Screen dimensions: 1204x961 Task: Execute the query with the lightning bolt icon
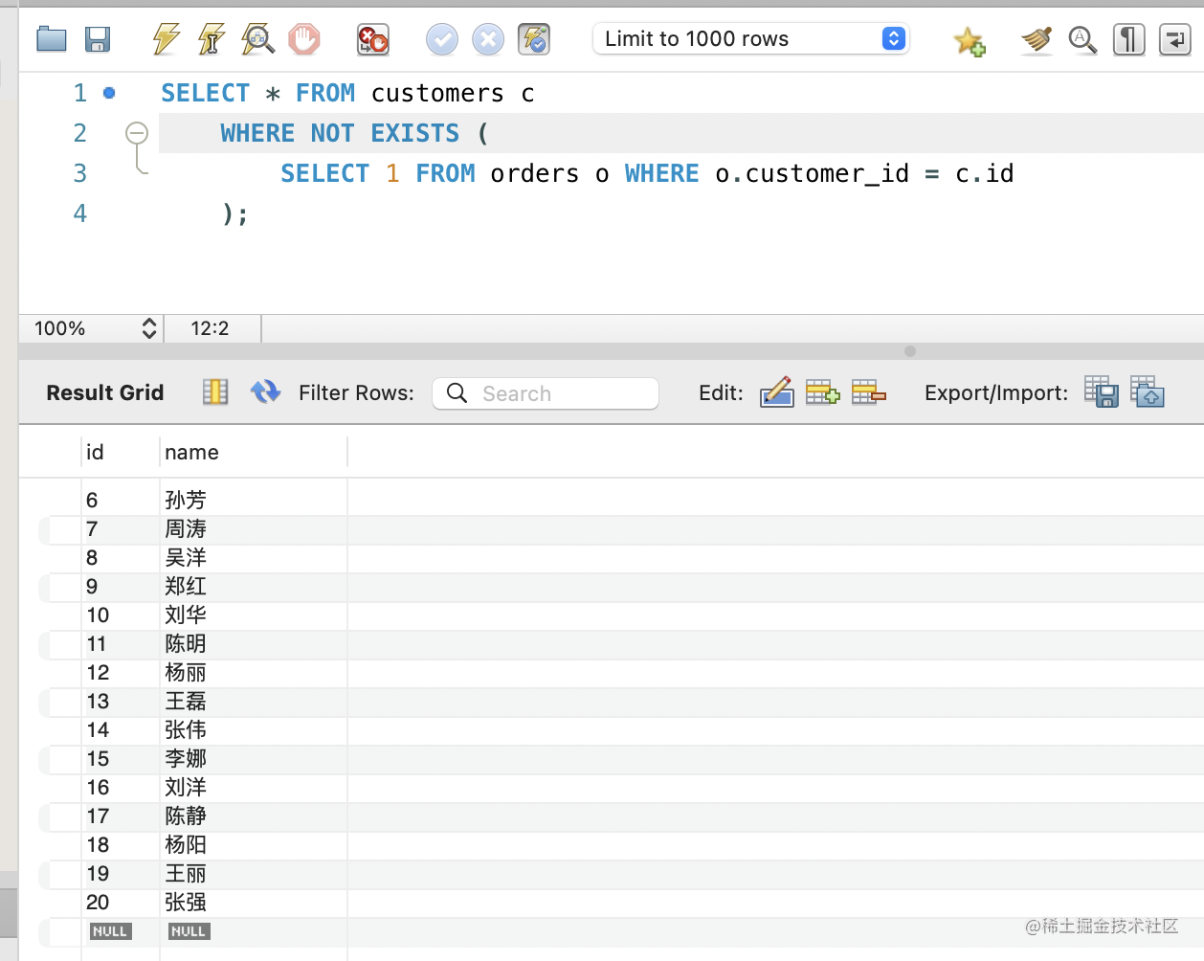(x=166, y=39)
